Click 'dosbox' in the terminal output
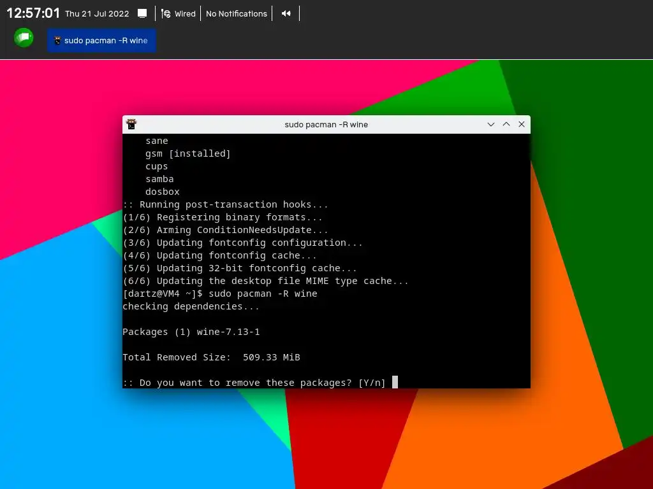 [163, 192]
